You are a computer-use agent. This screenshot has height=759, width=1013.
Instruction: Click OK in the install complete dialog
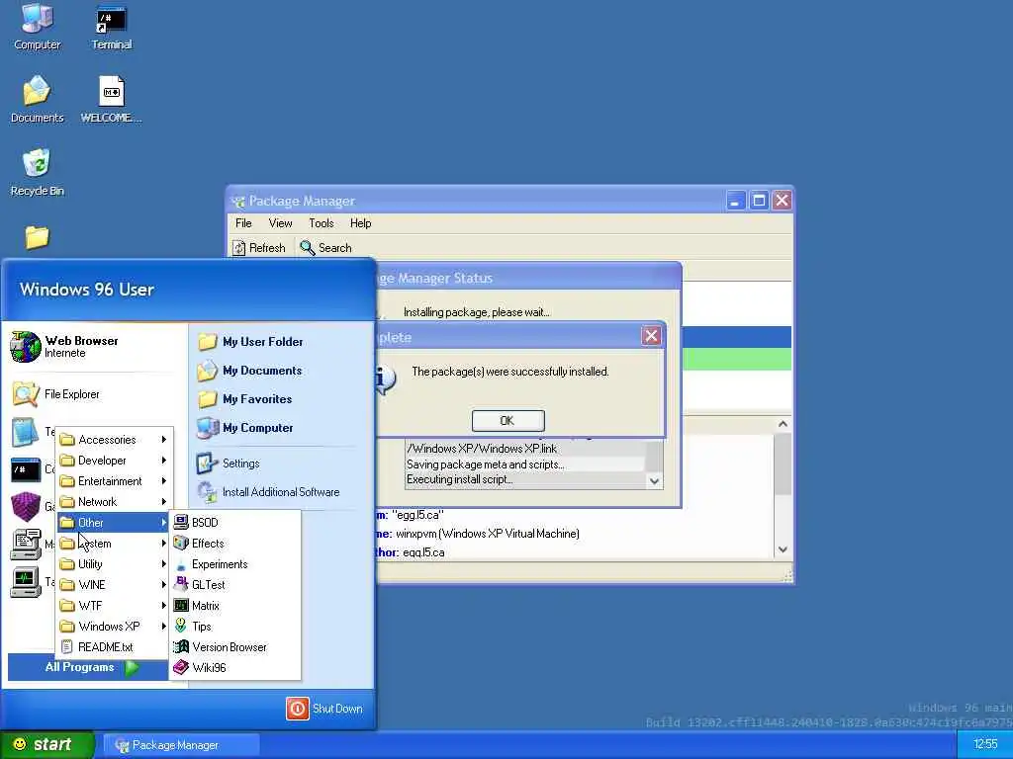(x=507, y=421)
